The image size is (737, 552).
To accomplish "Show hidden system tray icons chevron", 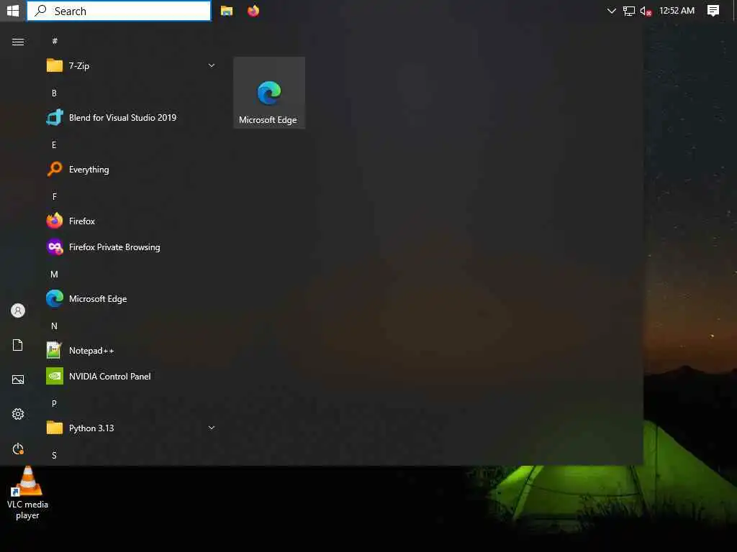I will tap(611, 11).
